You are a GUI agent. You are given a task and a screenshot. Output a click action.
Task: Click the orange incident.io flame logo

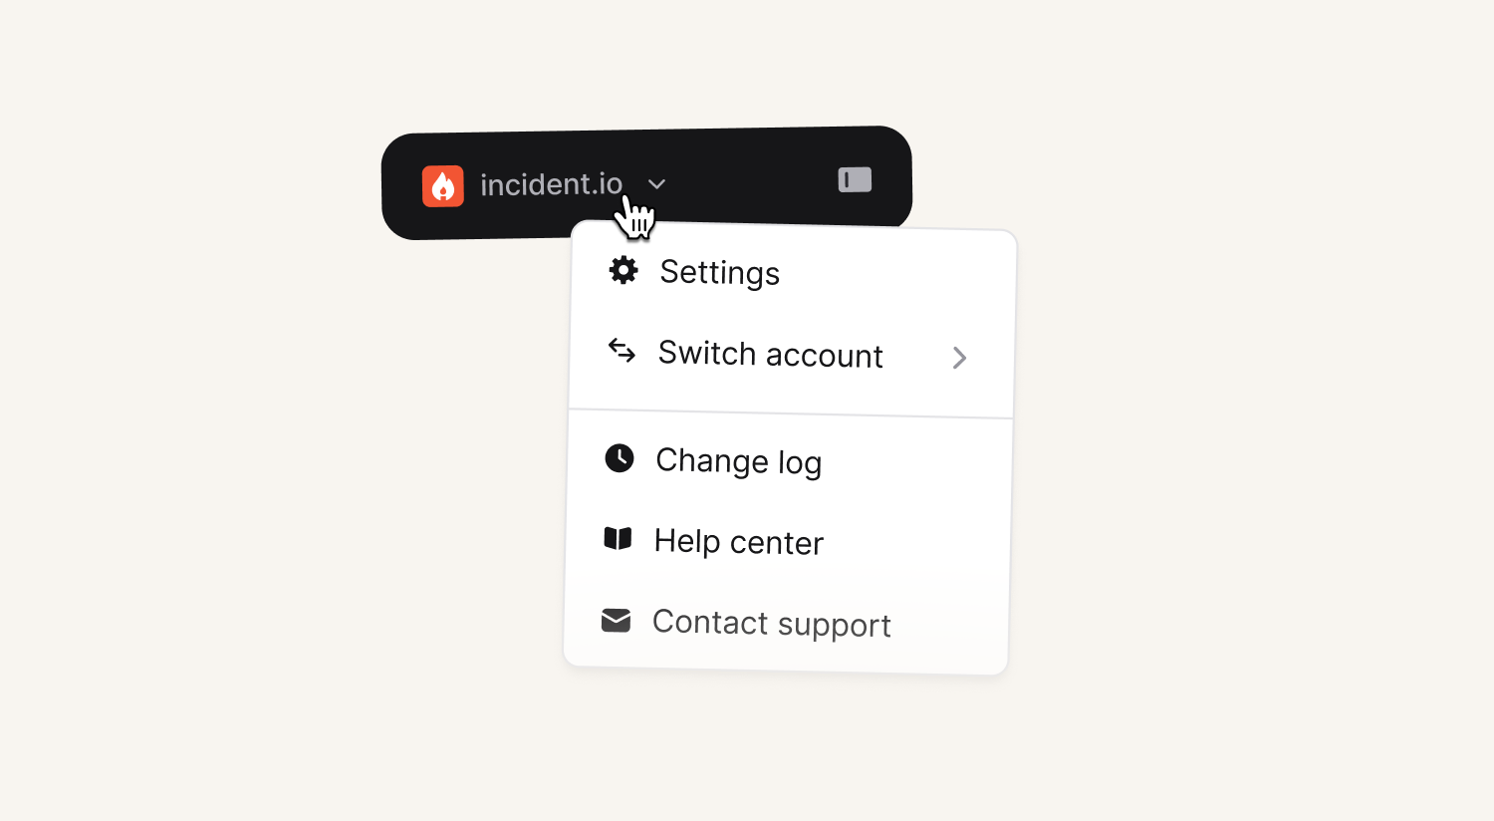click(x=443, y=186)
